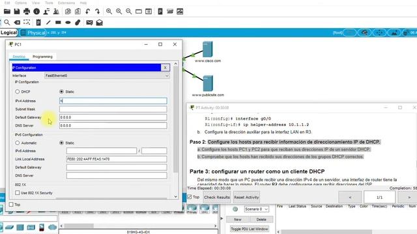Click the Link Local Address field
Image resolution: width=417 pixels, height=234 pixels.
point(117,159)
